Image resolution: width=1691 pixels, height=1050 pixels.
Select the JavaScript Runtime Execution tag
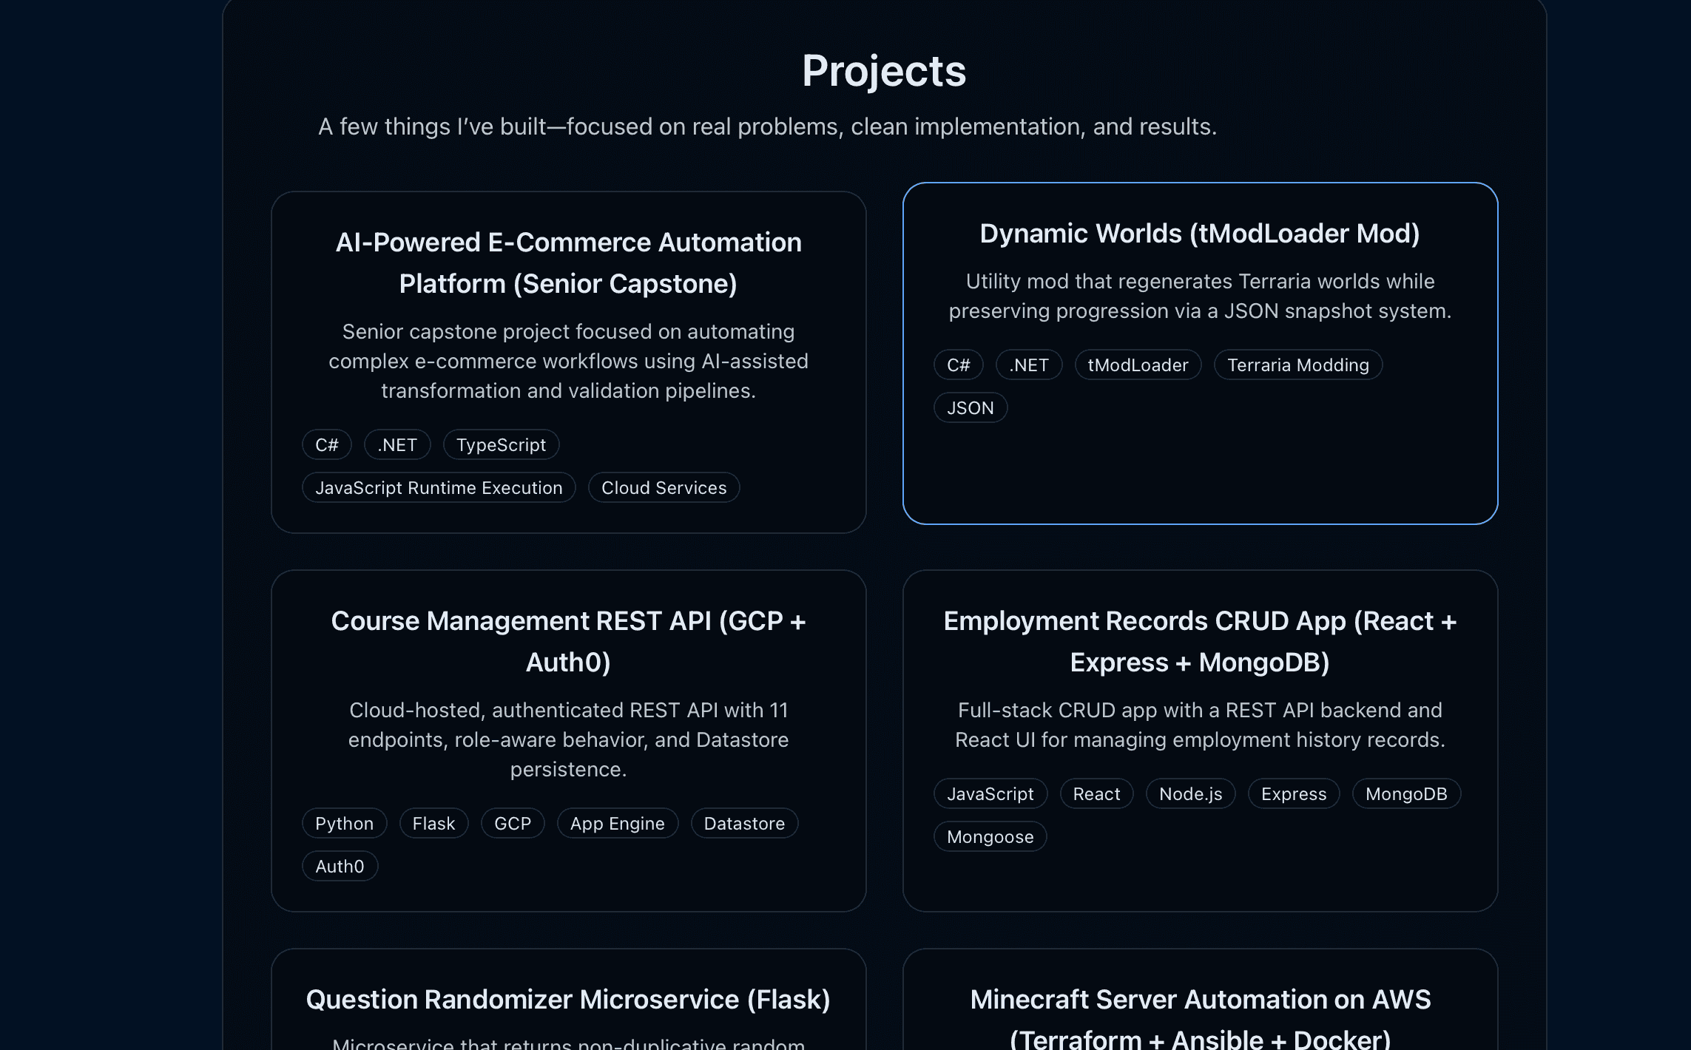[439, 487]
